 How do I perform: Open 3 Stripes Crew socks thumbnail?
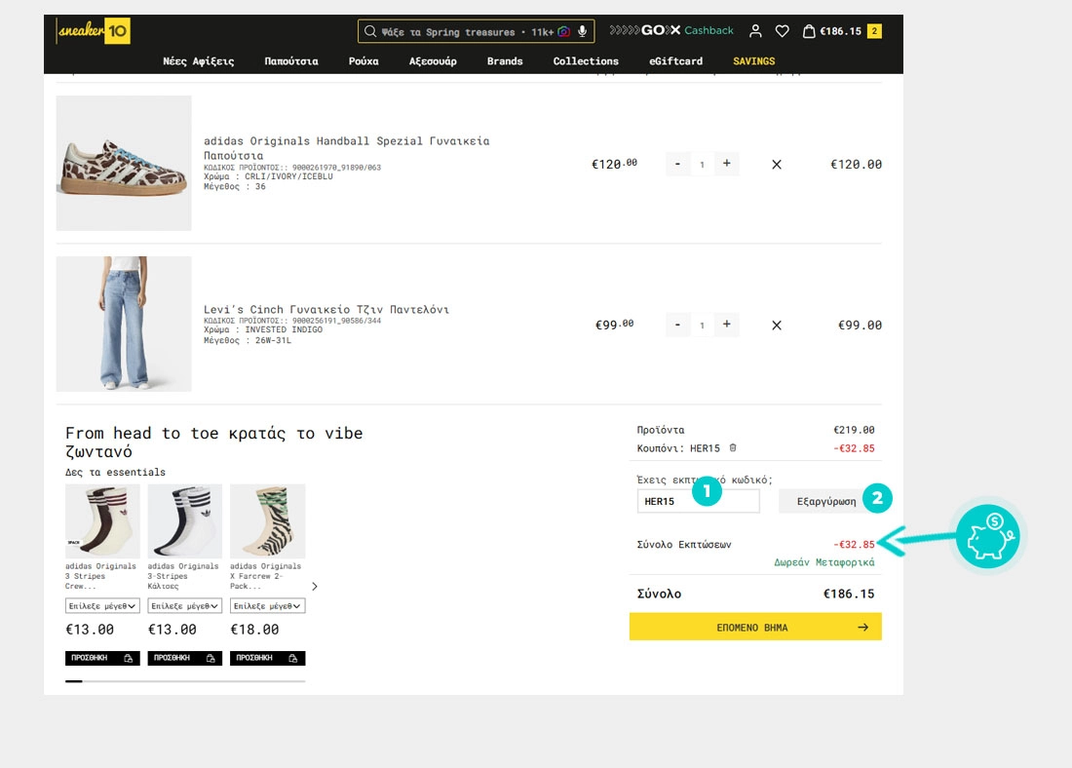[102, 521]
